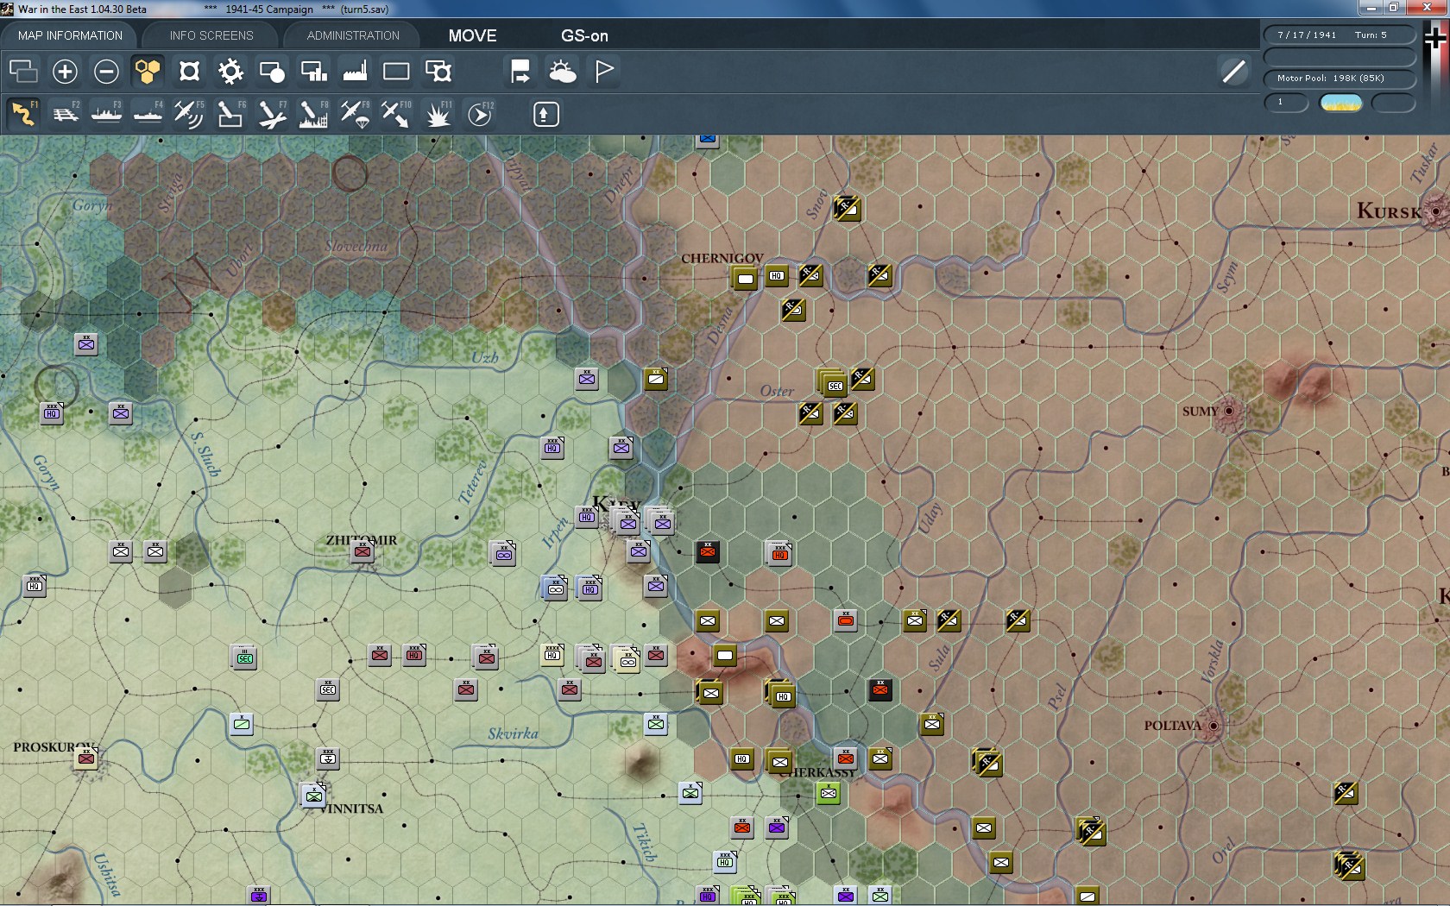Click the GS-on status label
This screenshot has width=1450, height=906.
[x=584, y=35]
